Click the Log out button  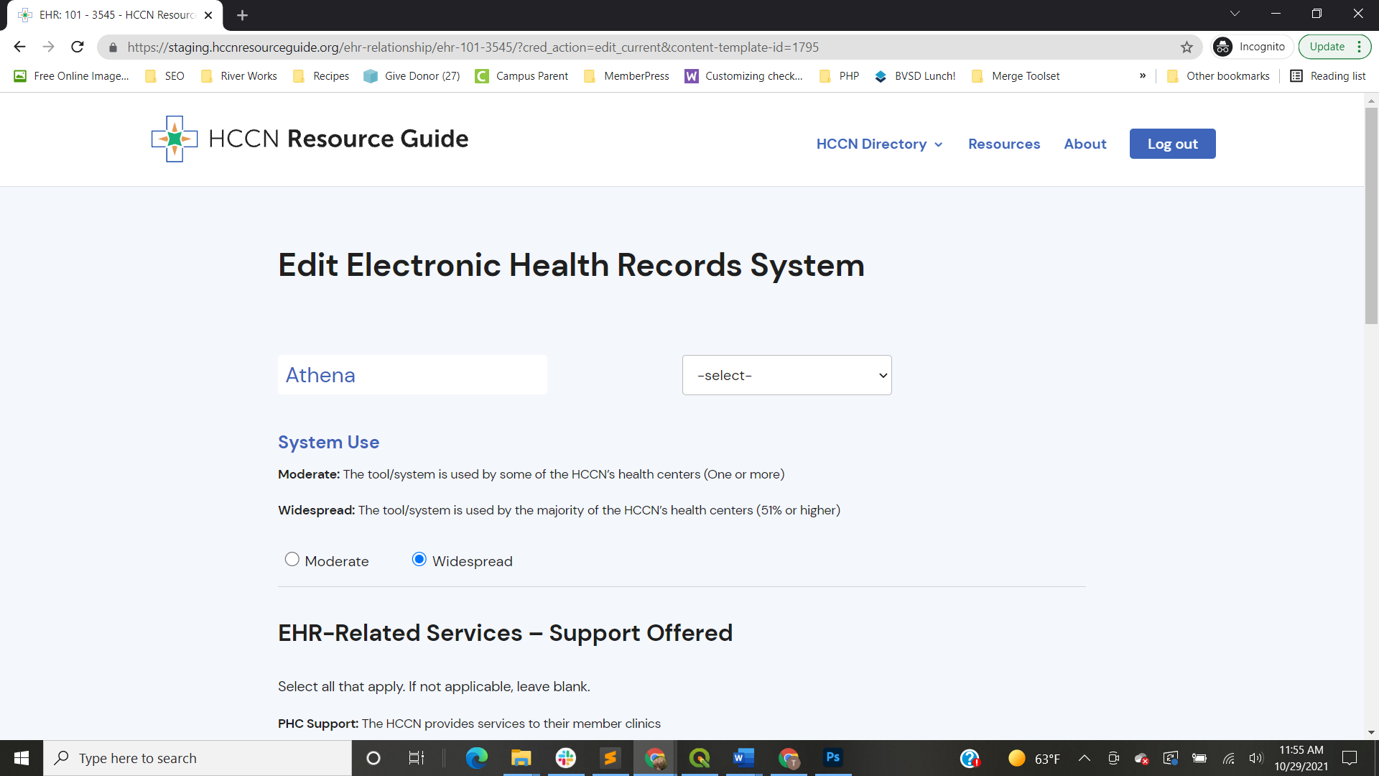1172,144
